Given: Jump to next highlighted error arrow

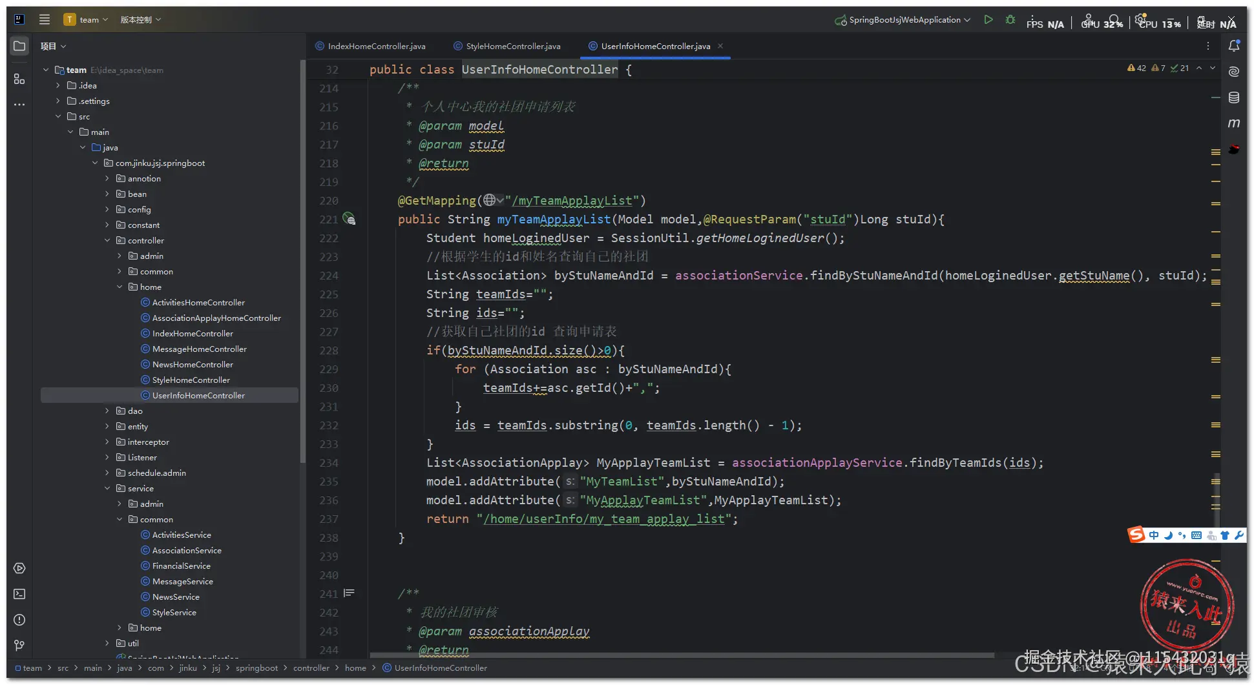Looking at the screenshot, I should 1213,68.
